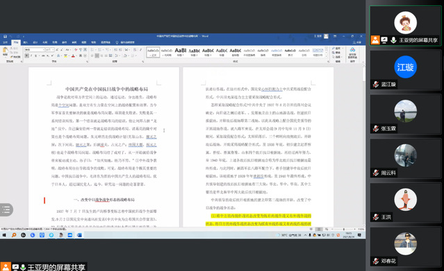The image size is (444, 271).
Task: Toggle center paragraph alignment
Action: point(97,56)
